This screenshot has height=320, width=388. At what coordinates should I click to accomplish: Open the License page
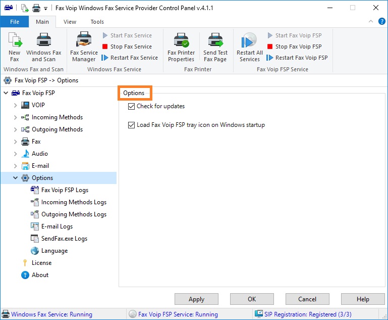[41, 263]
